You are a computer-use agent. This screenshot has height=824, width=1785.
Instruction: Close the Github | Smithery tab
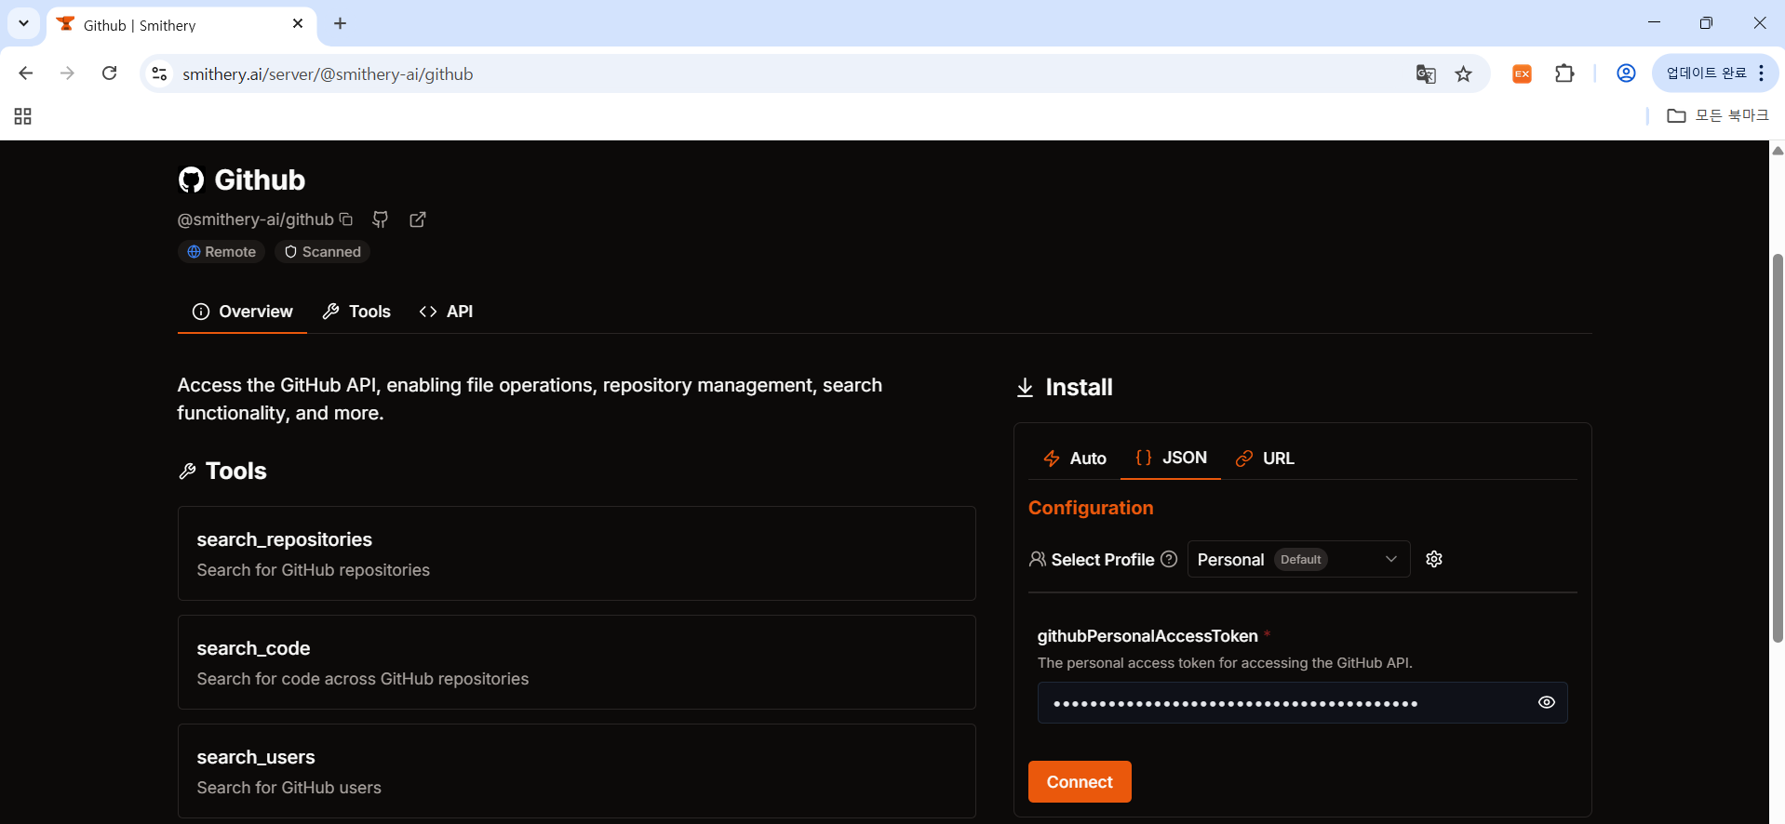tap(298, 23)
